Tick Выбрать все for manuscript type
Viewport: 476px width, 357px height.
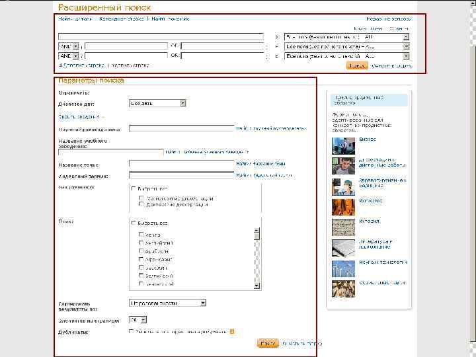point(134,188)
